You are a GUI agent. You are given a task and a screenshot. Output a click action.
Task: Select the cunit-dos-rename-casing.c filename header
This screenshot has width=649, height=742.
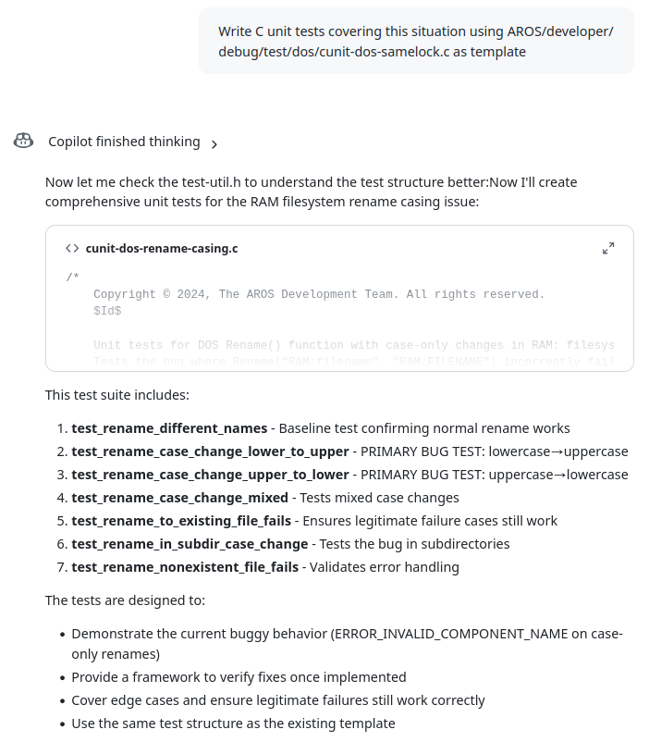click(162, 248)
